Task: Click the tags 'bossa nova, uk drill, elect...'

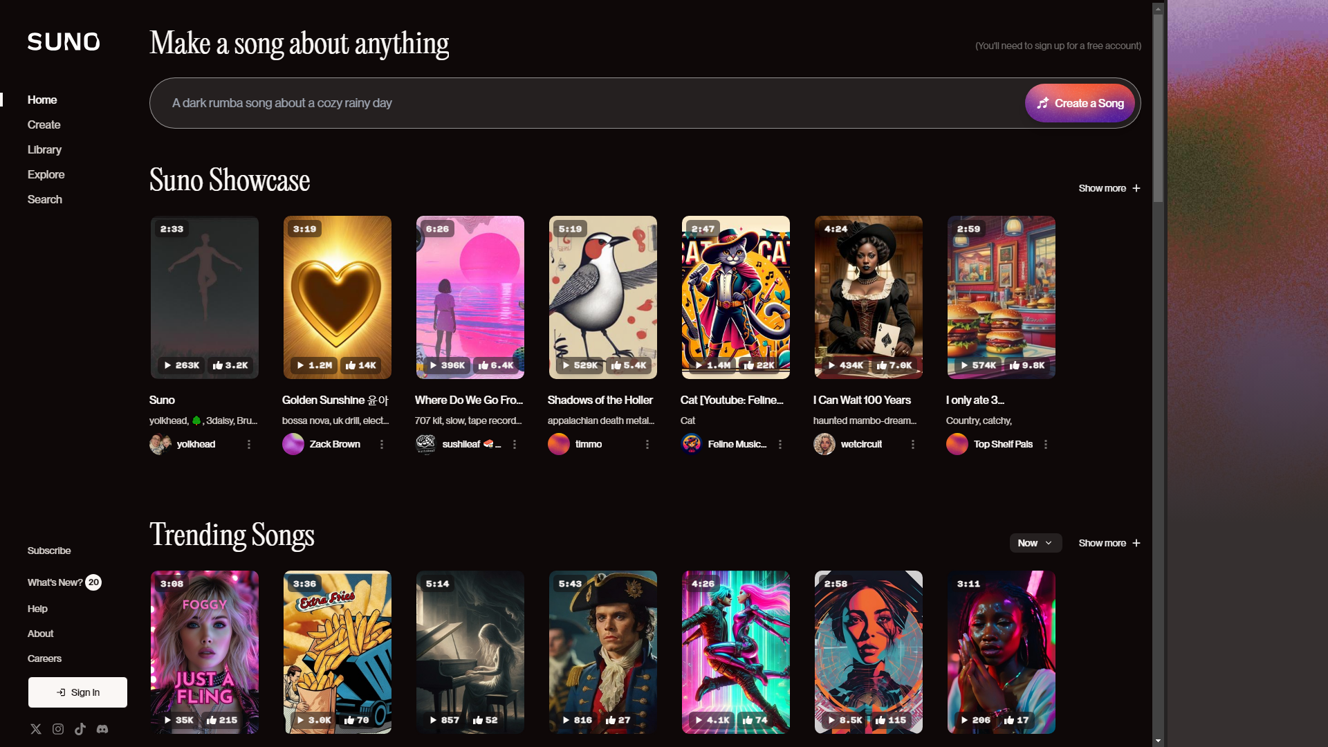Action: (335, 421)
